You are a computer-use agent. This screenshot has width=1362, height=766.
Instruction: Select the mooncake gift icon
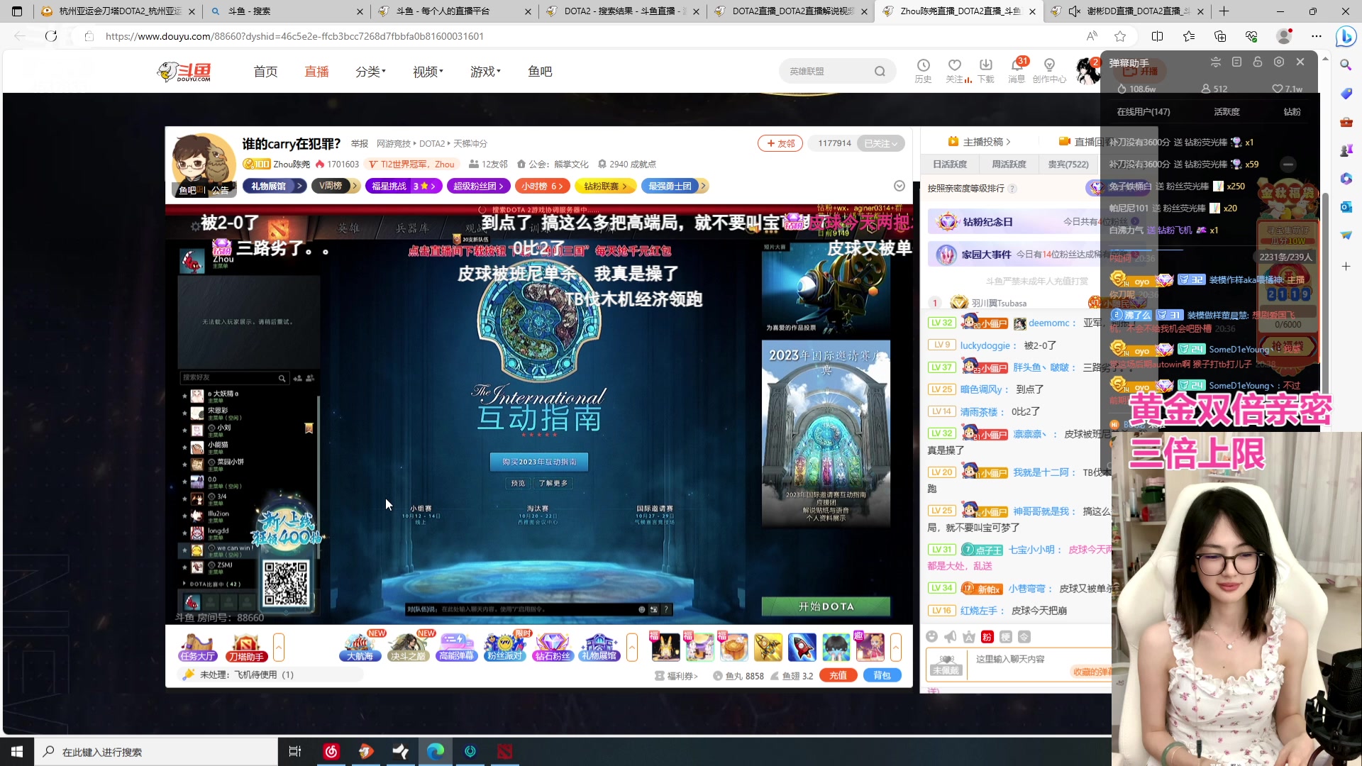(x=733, y=647)
